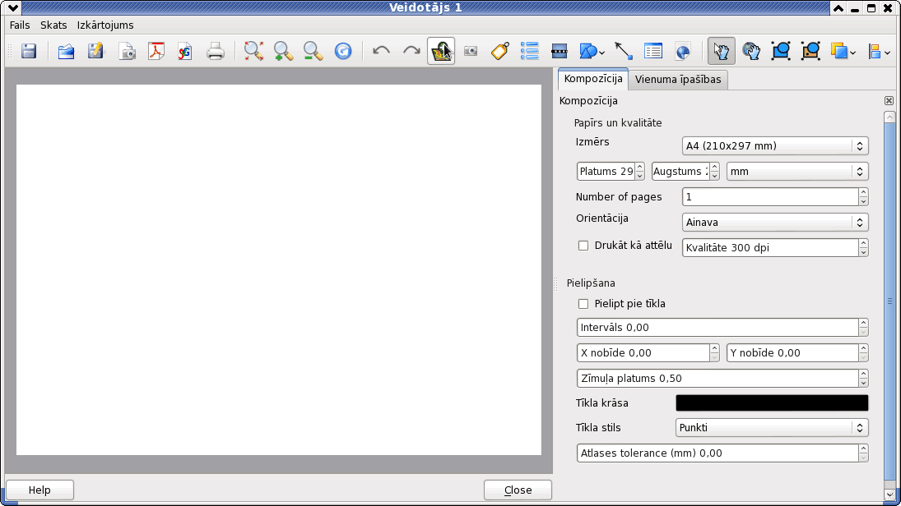Select the Add attribute table tool
Screen dimensions: 901x506
[653, 52]
